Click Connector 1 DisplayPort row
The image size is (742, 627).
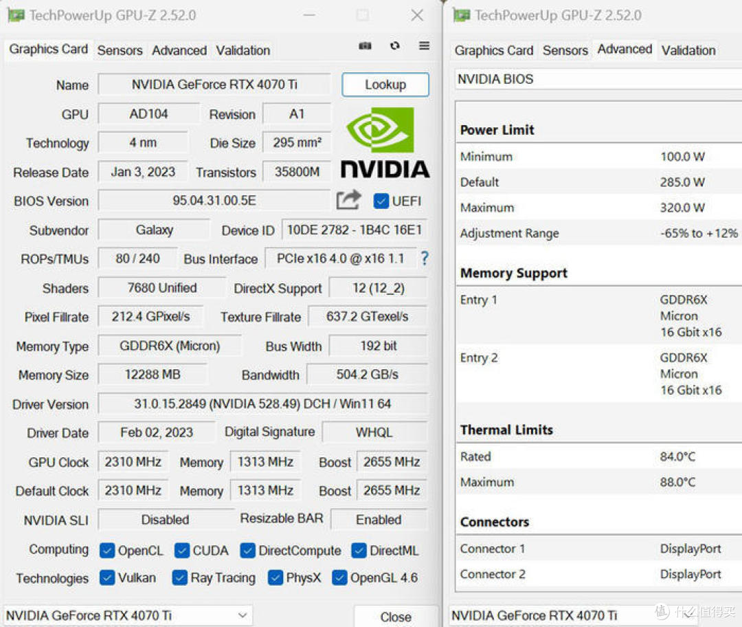coord(599,549)
